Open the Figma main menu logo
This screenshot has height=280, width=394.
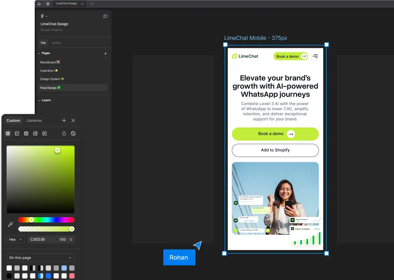(x=42, y=16)
